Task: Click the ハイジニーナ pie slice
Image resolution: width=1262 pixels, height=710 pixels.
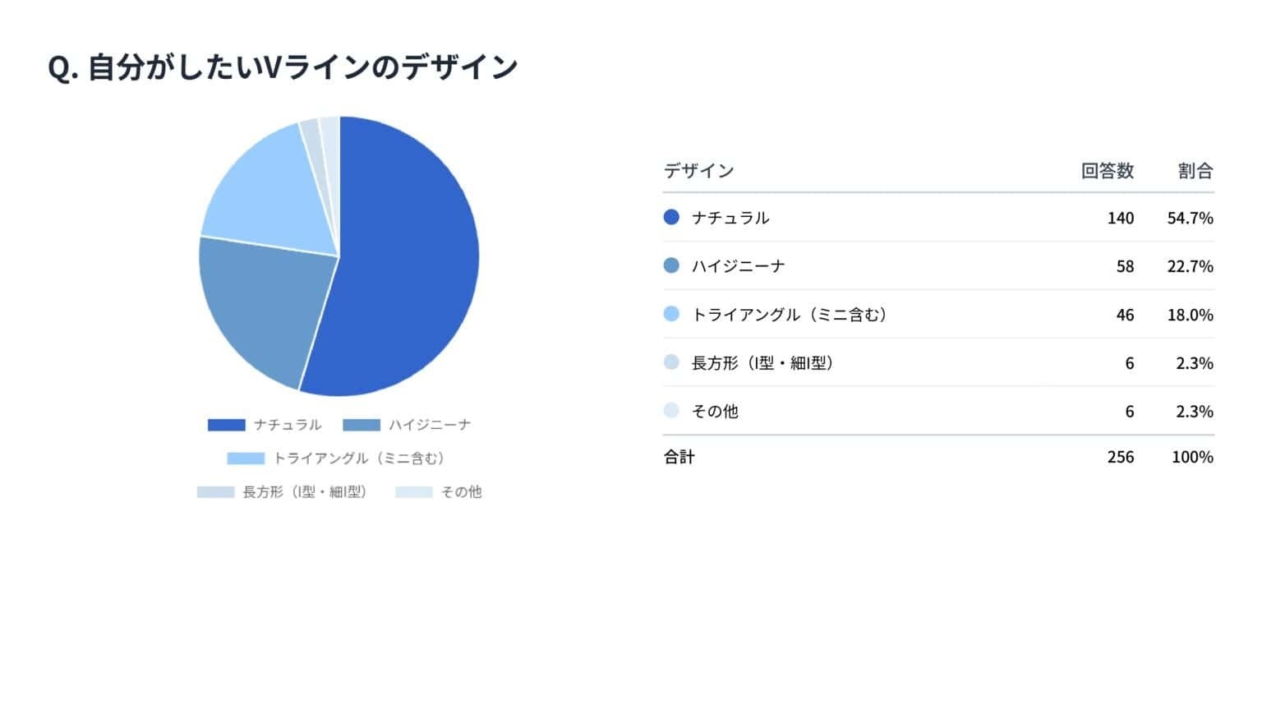Action: click(263, 308)
